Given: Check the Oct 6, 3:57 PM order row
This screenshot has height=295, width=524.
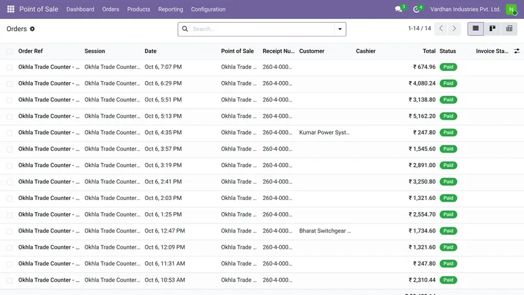Looking at the screenshot, I should [x=9, y=149].
